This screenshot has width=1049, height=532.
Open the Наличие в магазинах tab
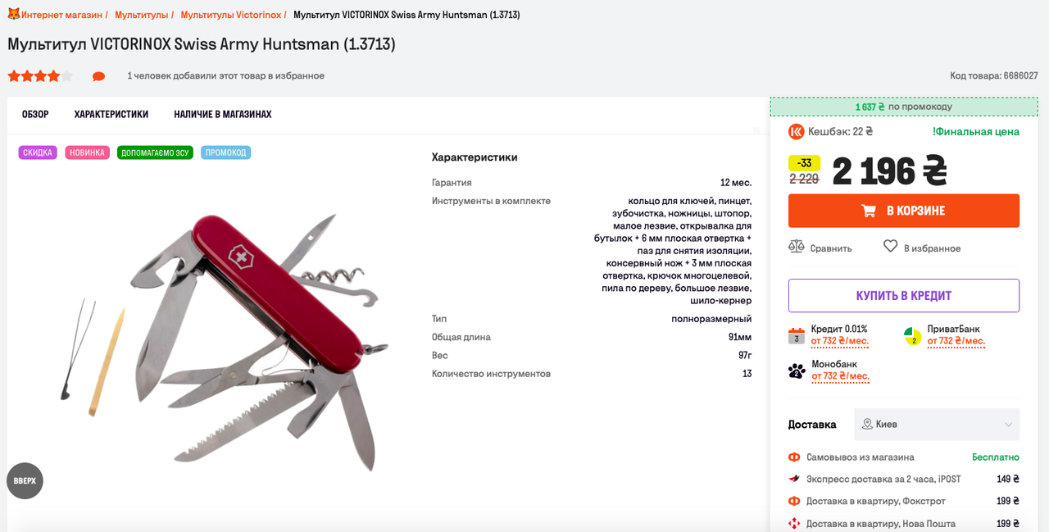(x=223, y=115)
